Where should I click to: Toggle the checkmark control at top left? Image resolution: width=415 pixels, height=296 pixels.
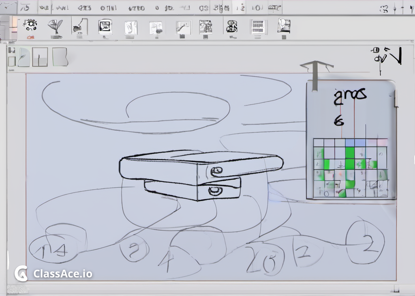coord(7,6)
